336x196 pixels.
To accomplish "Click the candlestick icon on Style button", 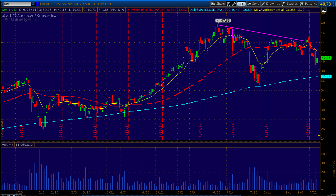I will click(x=249, y=4).
